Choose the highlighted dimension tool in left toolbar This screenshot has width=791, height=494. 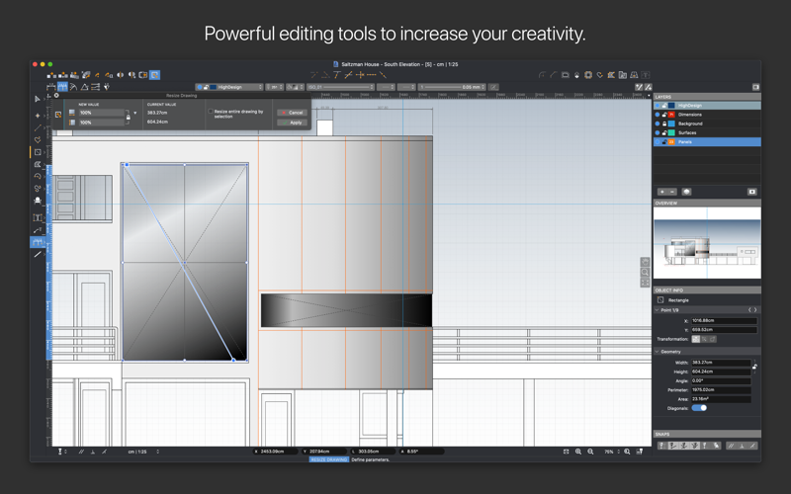pyautogui.click(x=38, y=242)
